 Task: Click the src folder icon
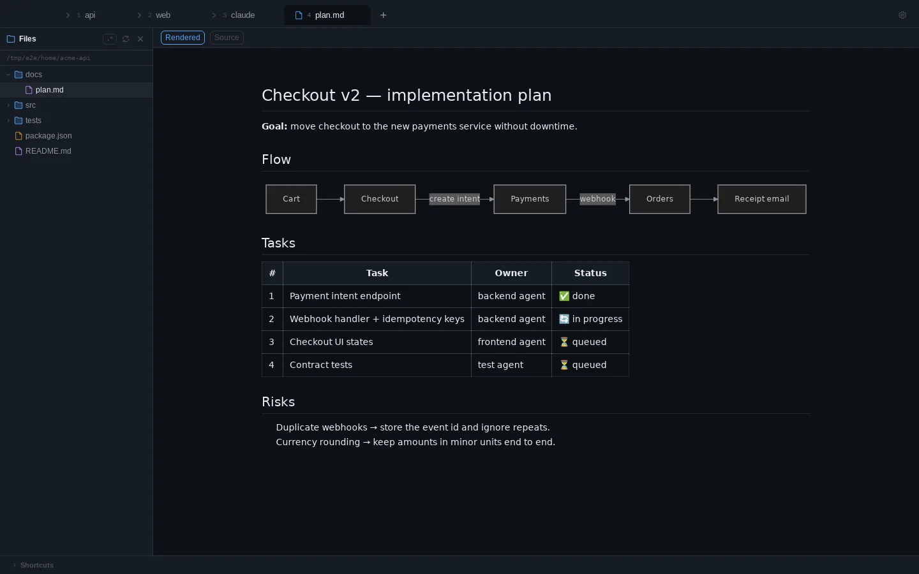(19, 105)
